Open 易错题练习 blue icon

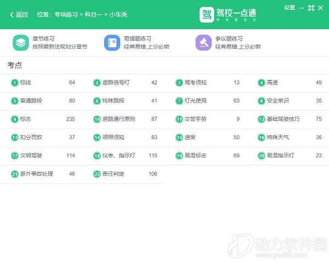click(x=112, y=43)
